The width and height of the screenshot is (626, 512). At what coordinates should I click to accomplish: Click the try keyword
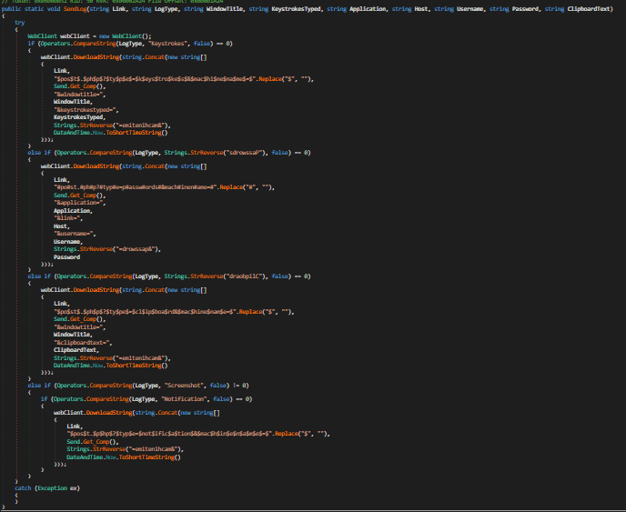[20, 23]
